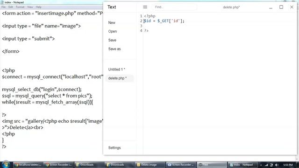The width and height of the screenshot is (299, 168).
Task: Click empty line 3 in the editor
Action: 219,26
